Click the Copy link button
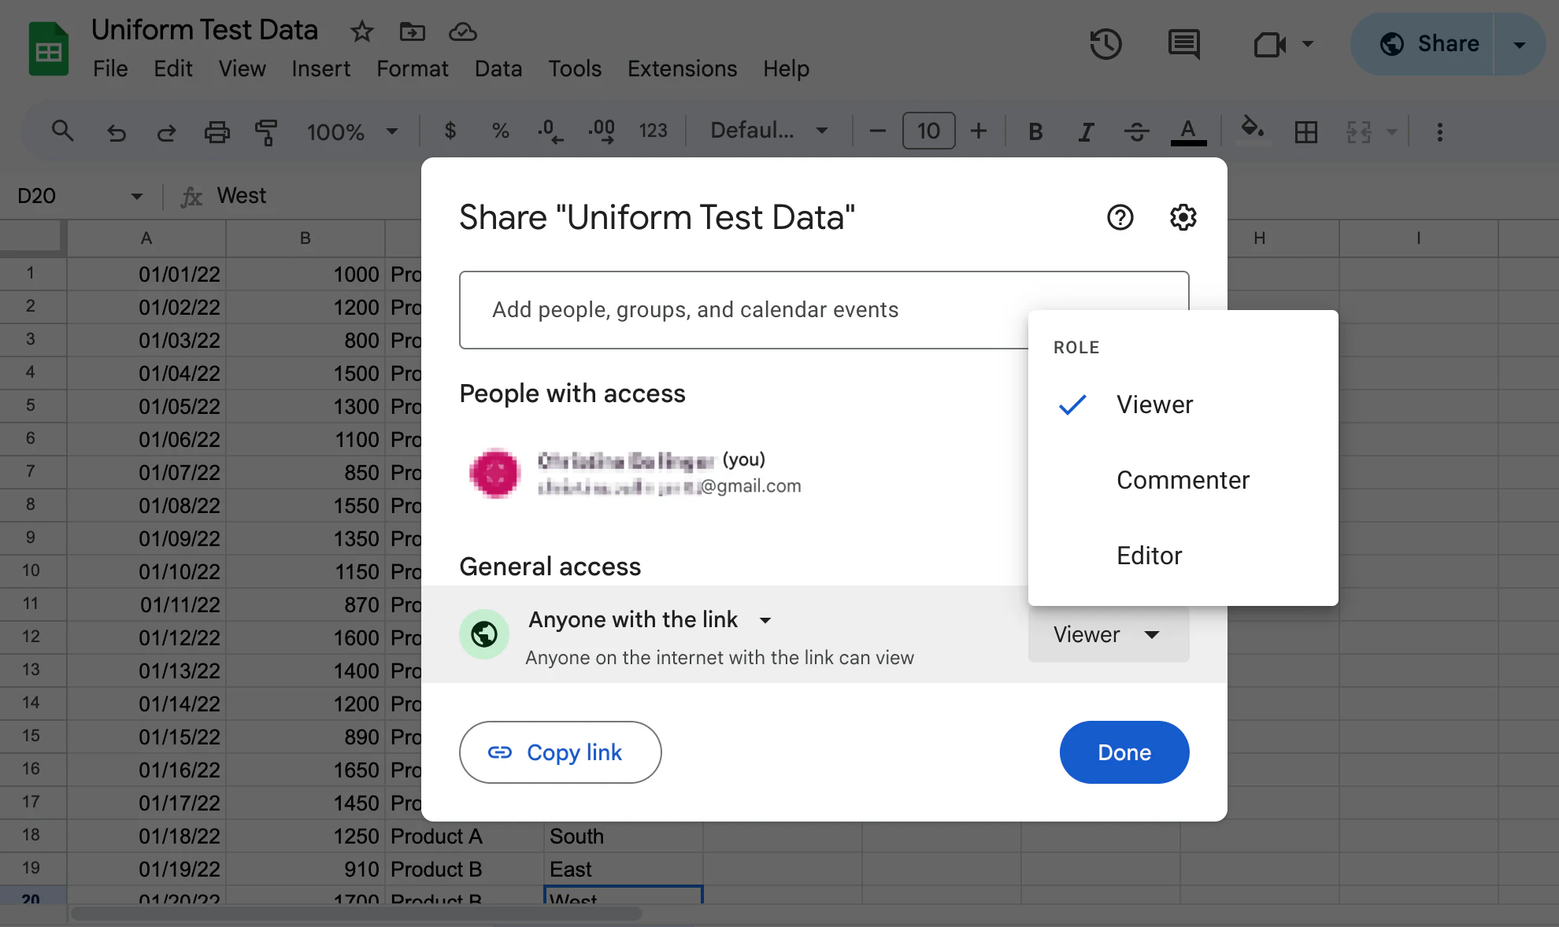The height and width of the screenshot is (927, 1559). click(x=560, y=752)
